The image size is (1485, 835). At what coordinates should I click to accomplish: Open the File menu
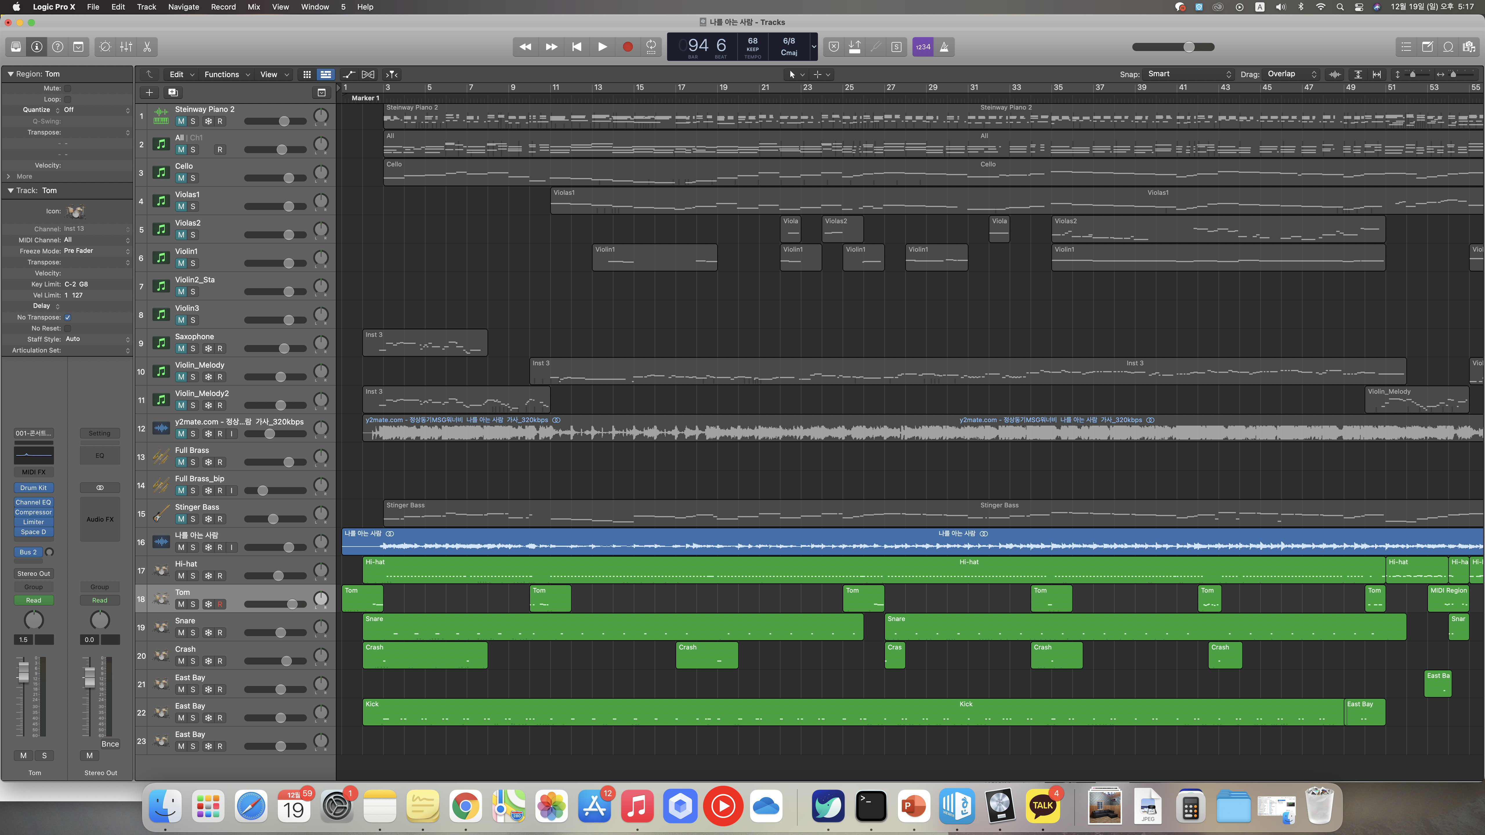click(x=93, y=7)
